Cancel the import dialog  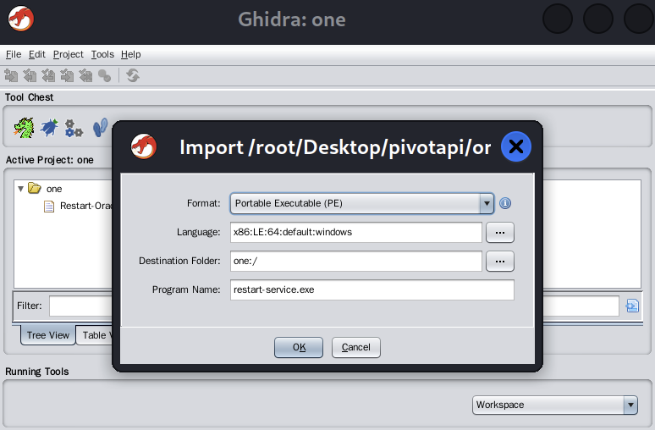point(356,347)
